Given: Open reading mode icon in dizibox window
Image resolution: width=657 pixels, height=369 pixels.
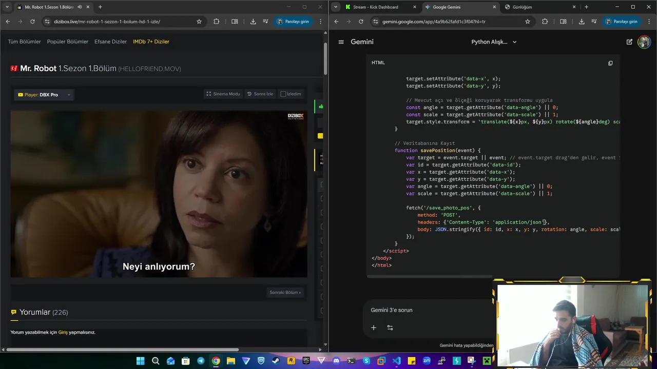Looking at the screenshot, I should point(235,22).
